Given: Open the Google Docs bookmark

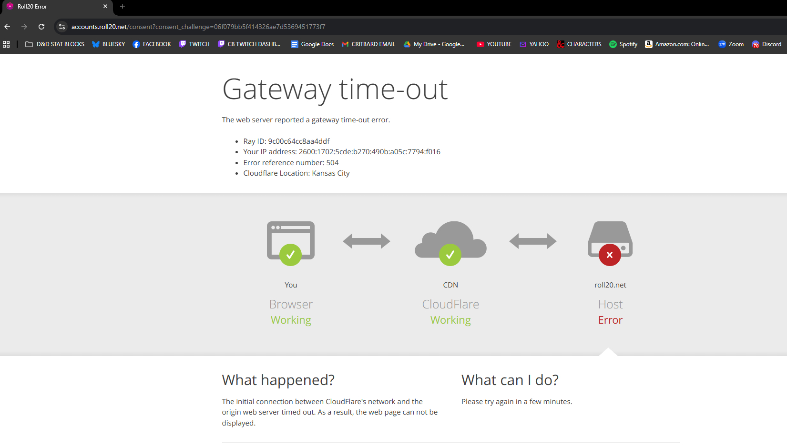Looking at the screenshot, I should click(x=312, y=44).
